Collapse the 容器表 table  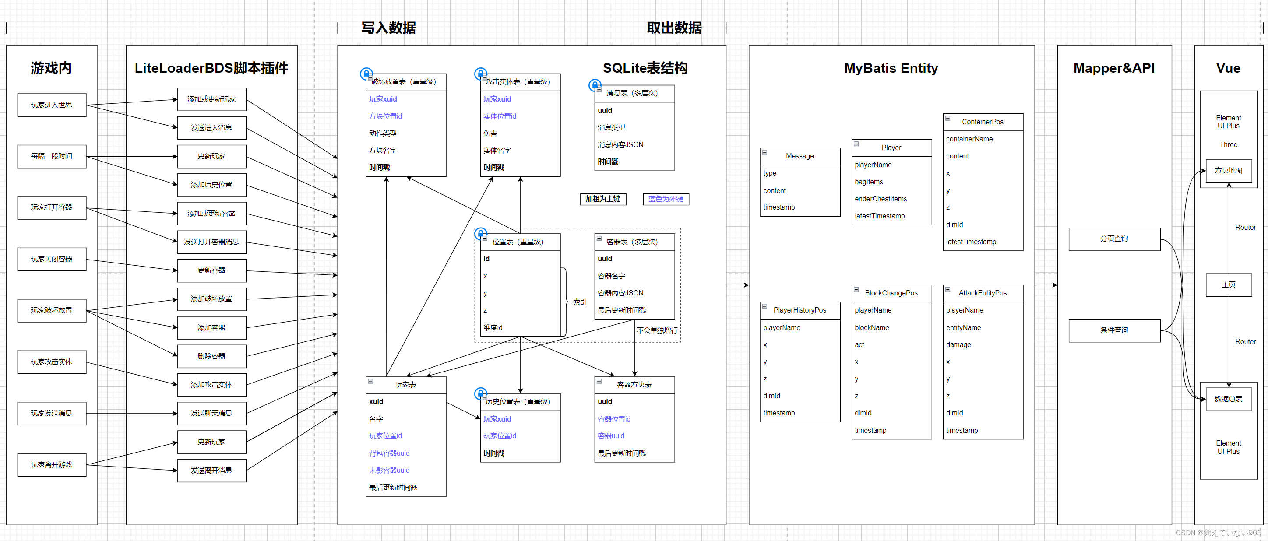[599, 238]
